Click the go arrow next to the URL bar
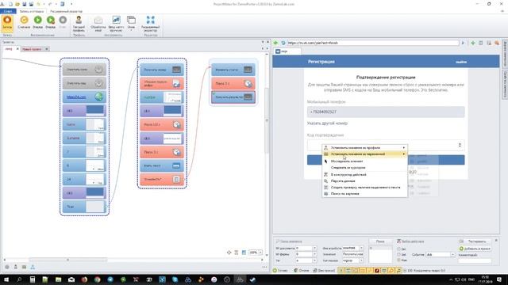The height and width of the screenshot is (285, 508). pos(463,43)
